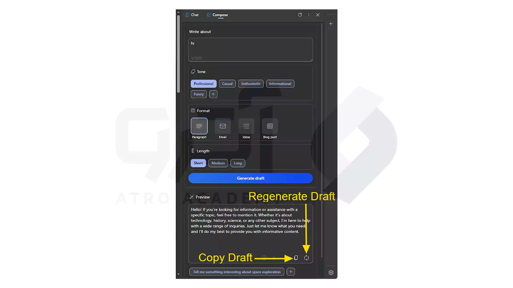Enable Funny tone option

tap(198, 94)
